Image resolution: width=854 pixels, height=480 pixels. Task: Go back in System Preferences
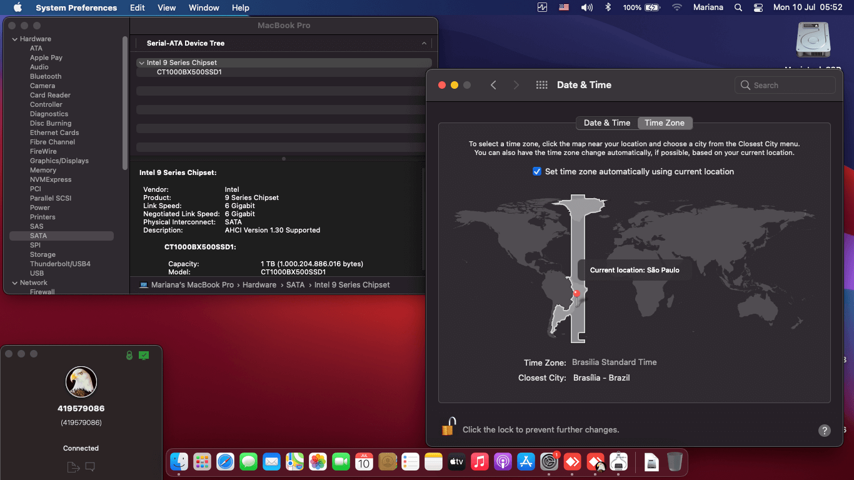(x=493, y=85)
